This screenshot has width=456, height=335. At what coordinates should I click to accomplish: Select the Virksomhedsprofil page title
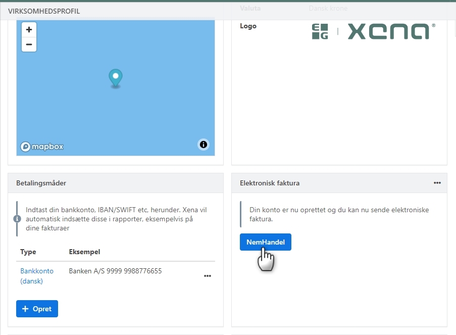(x=44, y=11)
